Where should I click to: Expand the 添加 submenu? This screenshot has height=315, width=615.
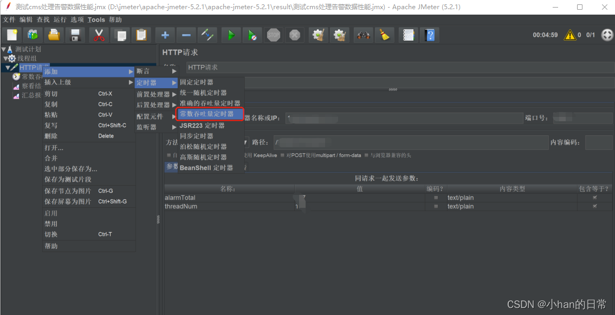pos(89,71)
